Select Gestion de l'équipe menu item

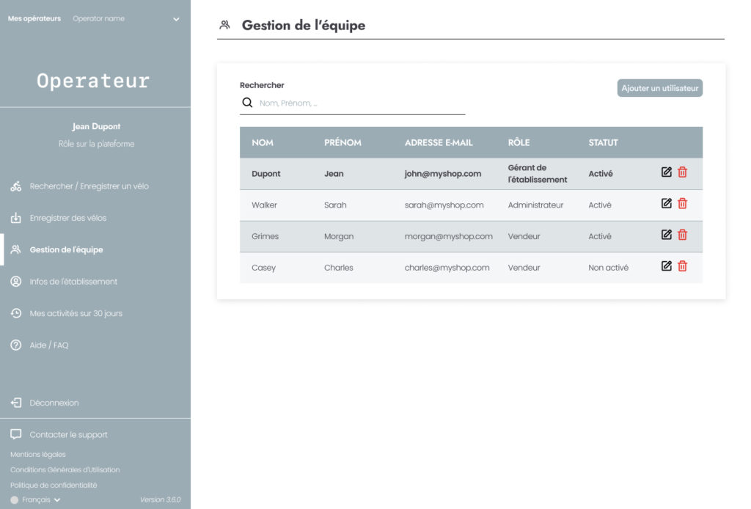[x=66, y=249]
